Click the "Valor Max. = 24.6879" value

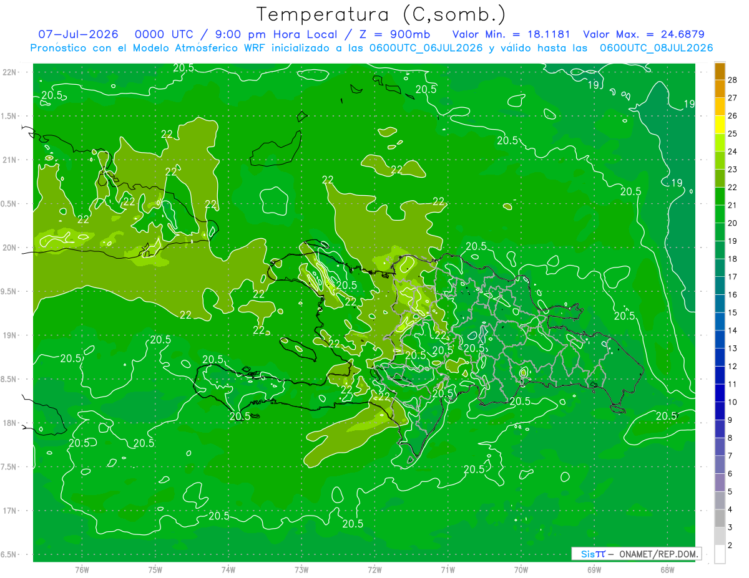[644, 34]
